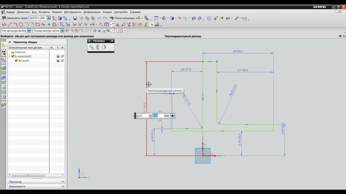This screenshot has height=194, width=346.
Task: Uncheck the assembly02 checkbox
Action: coord(13,56)
